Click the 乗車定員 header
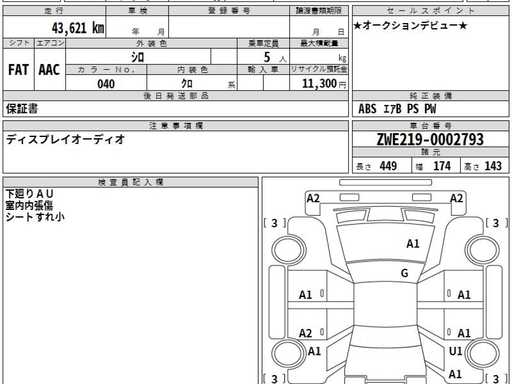The height and width of the screenshot is (384, 512). [263, 43]
